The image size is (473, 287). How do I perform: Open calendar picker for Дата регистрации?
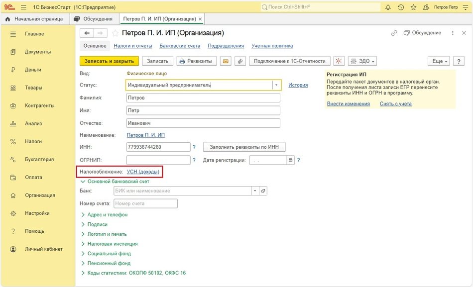click(x=291, y=160)
